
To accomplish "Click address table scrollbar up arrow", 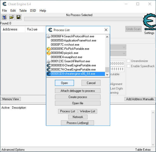I will click(153, 113).
